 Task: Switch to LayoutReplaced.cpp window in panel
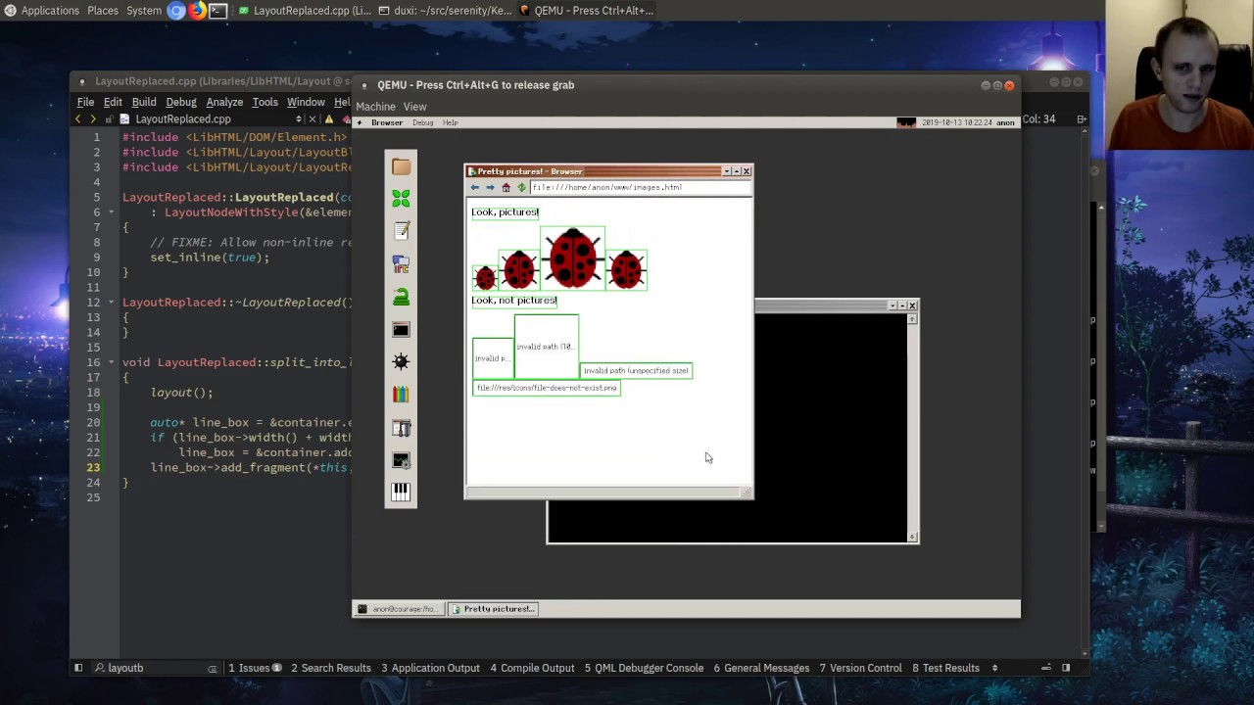(304, 11)
